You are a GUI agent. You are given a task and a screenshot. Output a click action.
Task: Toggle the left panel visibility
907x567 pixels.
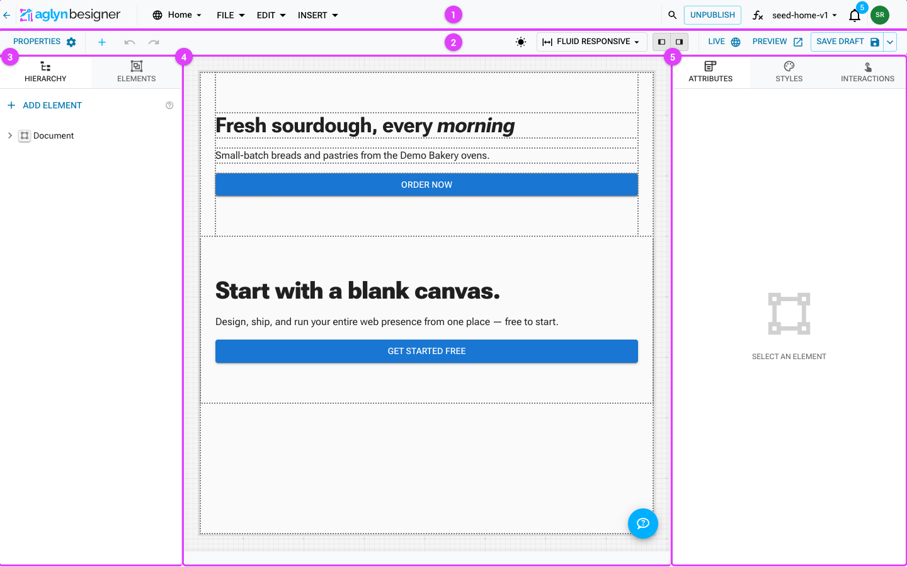coord(661,42)
